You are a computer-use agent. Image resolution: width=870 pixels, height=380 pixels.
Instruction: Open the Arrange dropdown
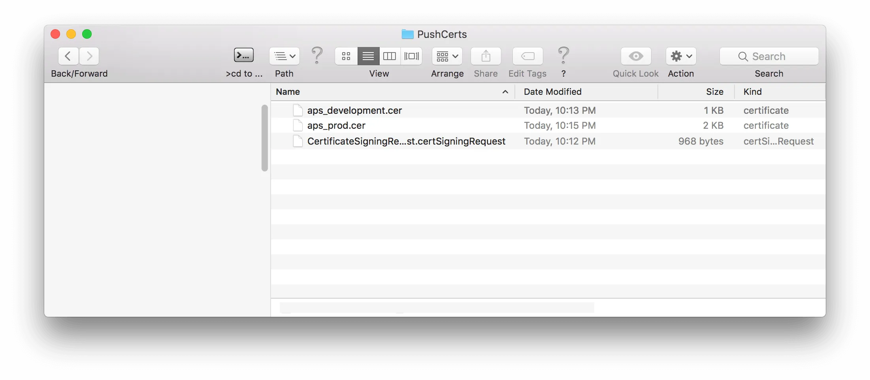pos(447,56)
